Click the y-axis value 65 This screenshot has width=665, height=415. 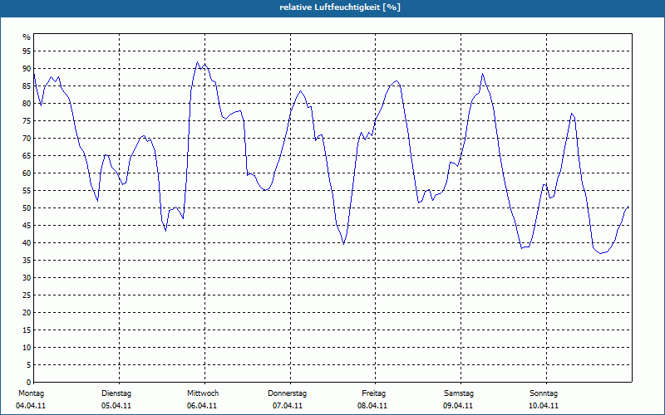(x=27, y=156)
